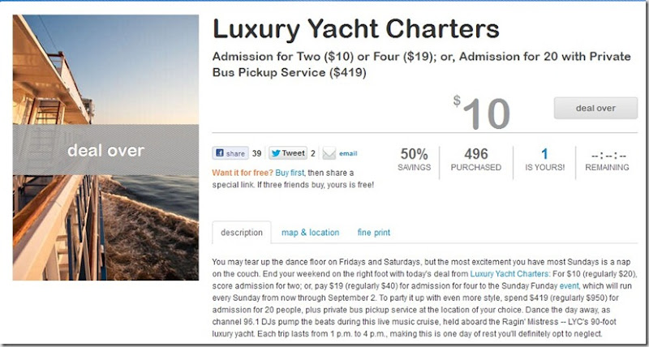Click the Twitter Tweet button
Viewport: 649px width, 347px height.
pos(287,153)
